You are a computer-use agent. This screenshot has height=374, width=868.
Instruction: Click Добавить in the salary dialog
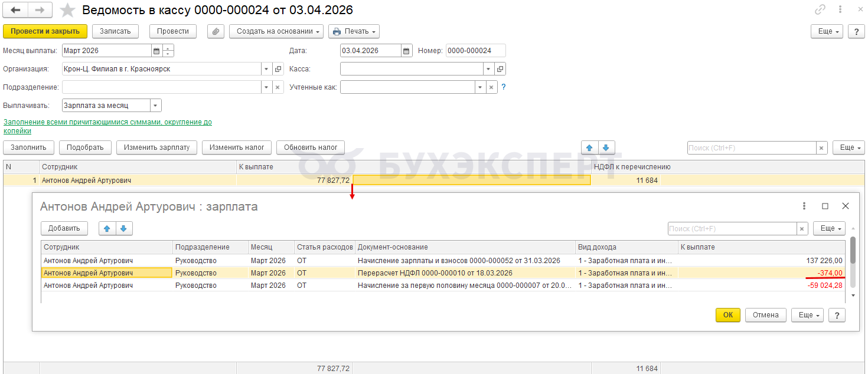64,229
